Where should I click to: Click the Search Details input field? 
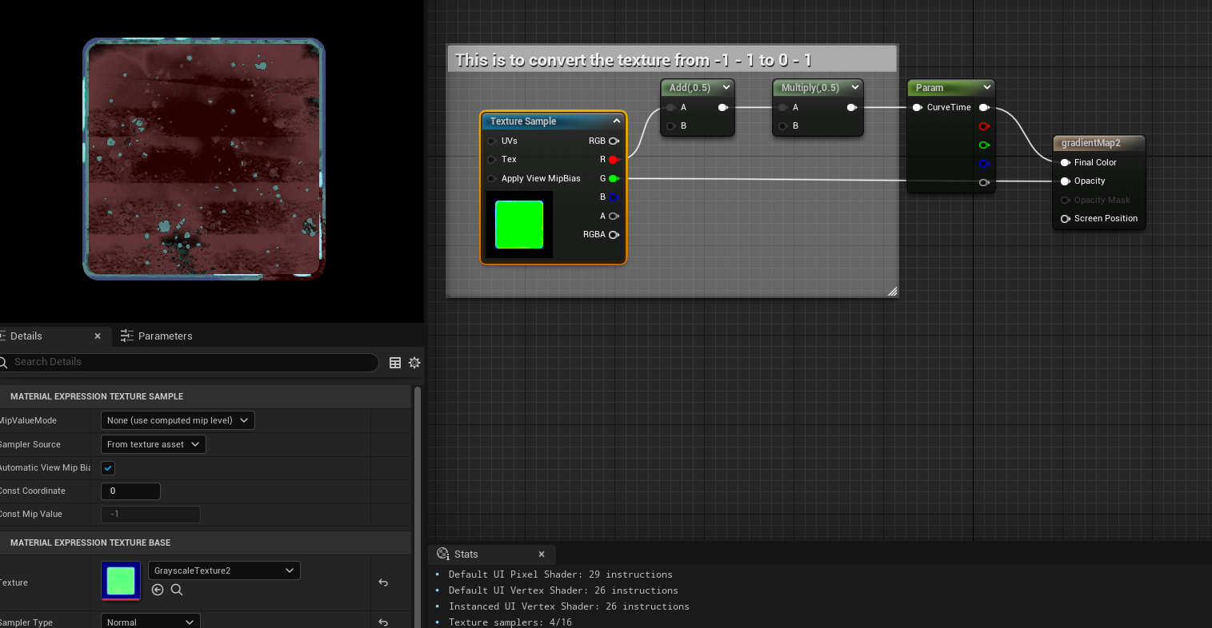click(192, 362)
